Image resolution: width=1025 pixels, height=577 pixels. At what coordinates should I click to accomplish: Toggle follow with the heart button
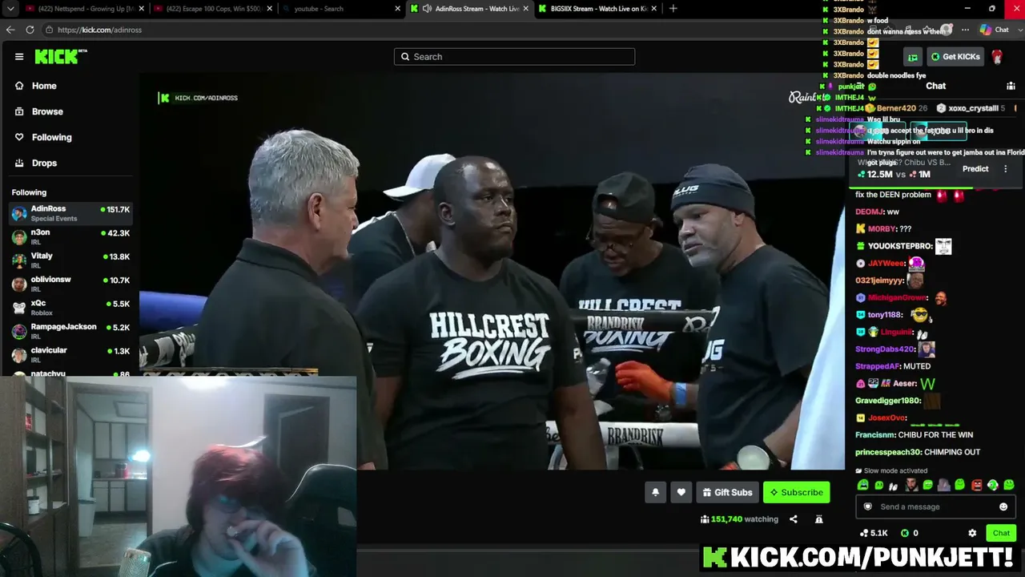coord(681,492)
